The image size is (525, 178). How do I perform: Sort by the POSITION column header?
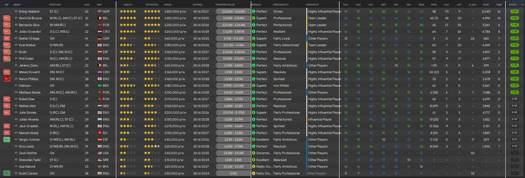click(55, 4)
